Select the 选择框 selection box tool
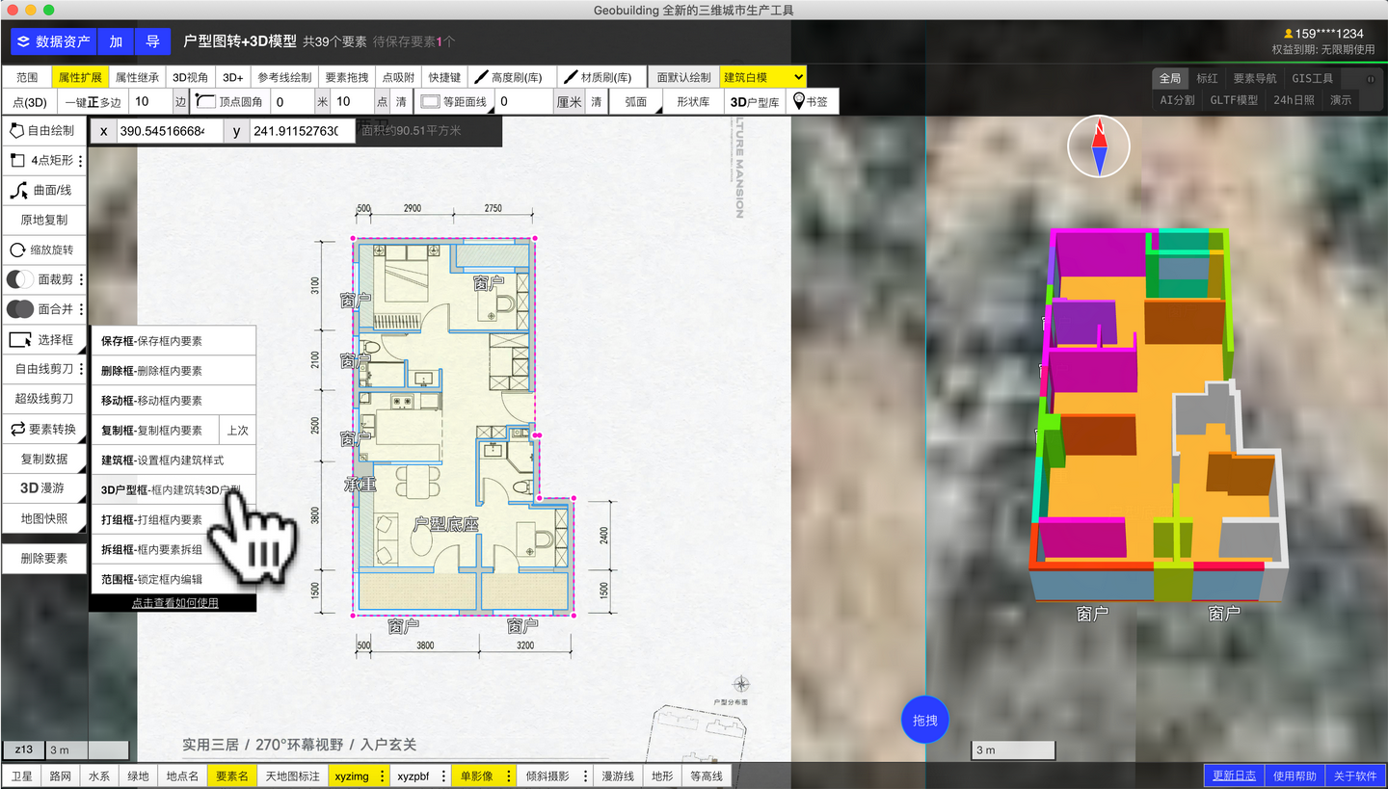 [x=44, y=339]
